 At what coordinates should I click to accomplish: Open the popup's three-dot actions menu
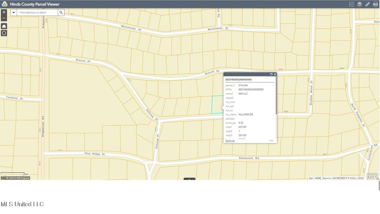[271, 141]
